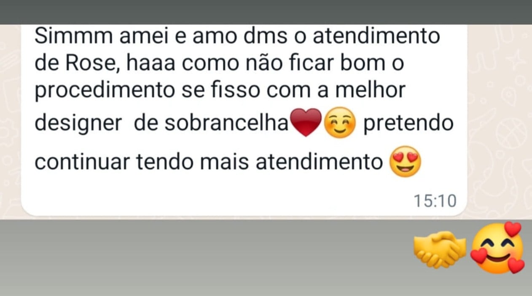The image size is (532, 296).
Task: Click the 15:10 message timestamp
Action: [435, 201]
